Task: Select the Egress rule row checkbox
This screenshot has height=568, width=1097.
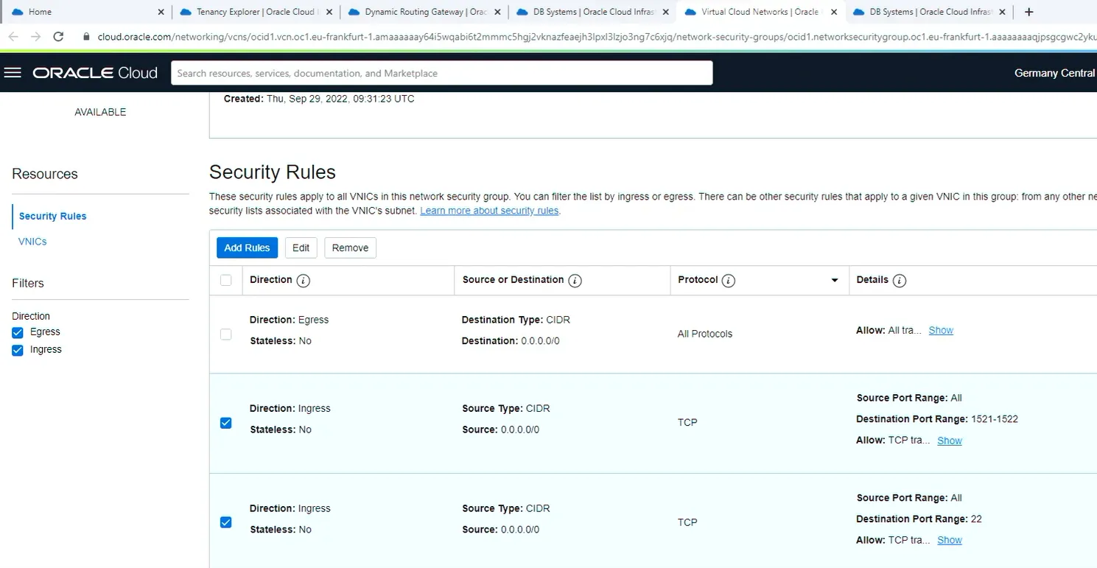Action: point(226,334)
